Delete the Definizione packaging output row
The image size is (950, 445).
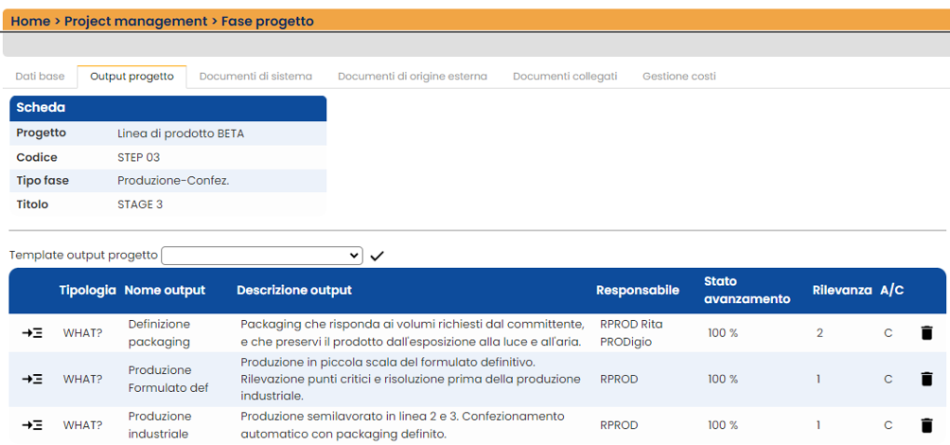point(926,333)
